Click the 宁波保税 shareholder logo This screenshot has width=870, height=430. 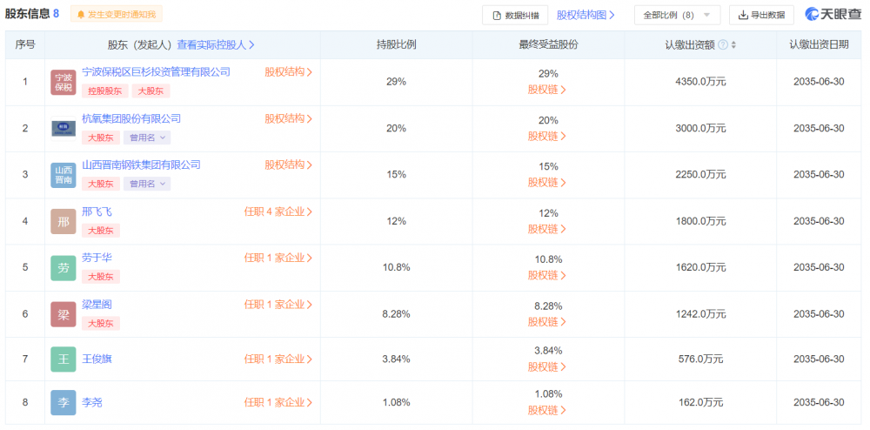tap(64, 82)
